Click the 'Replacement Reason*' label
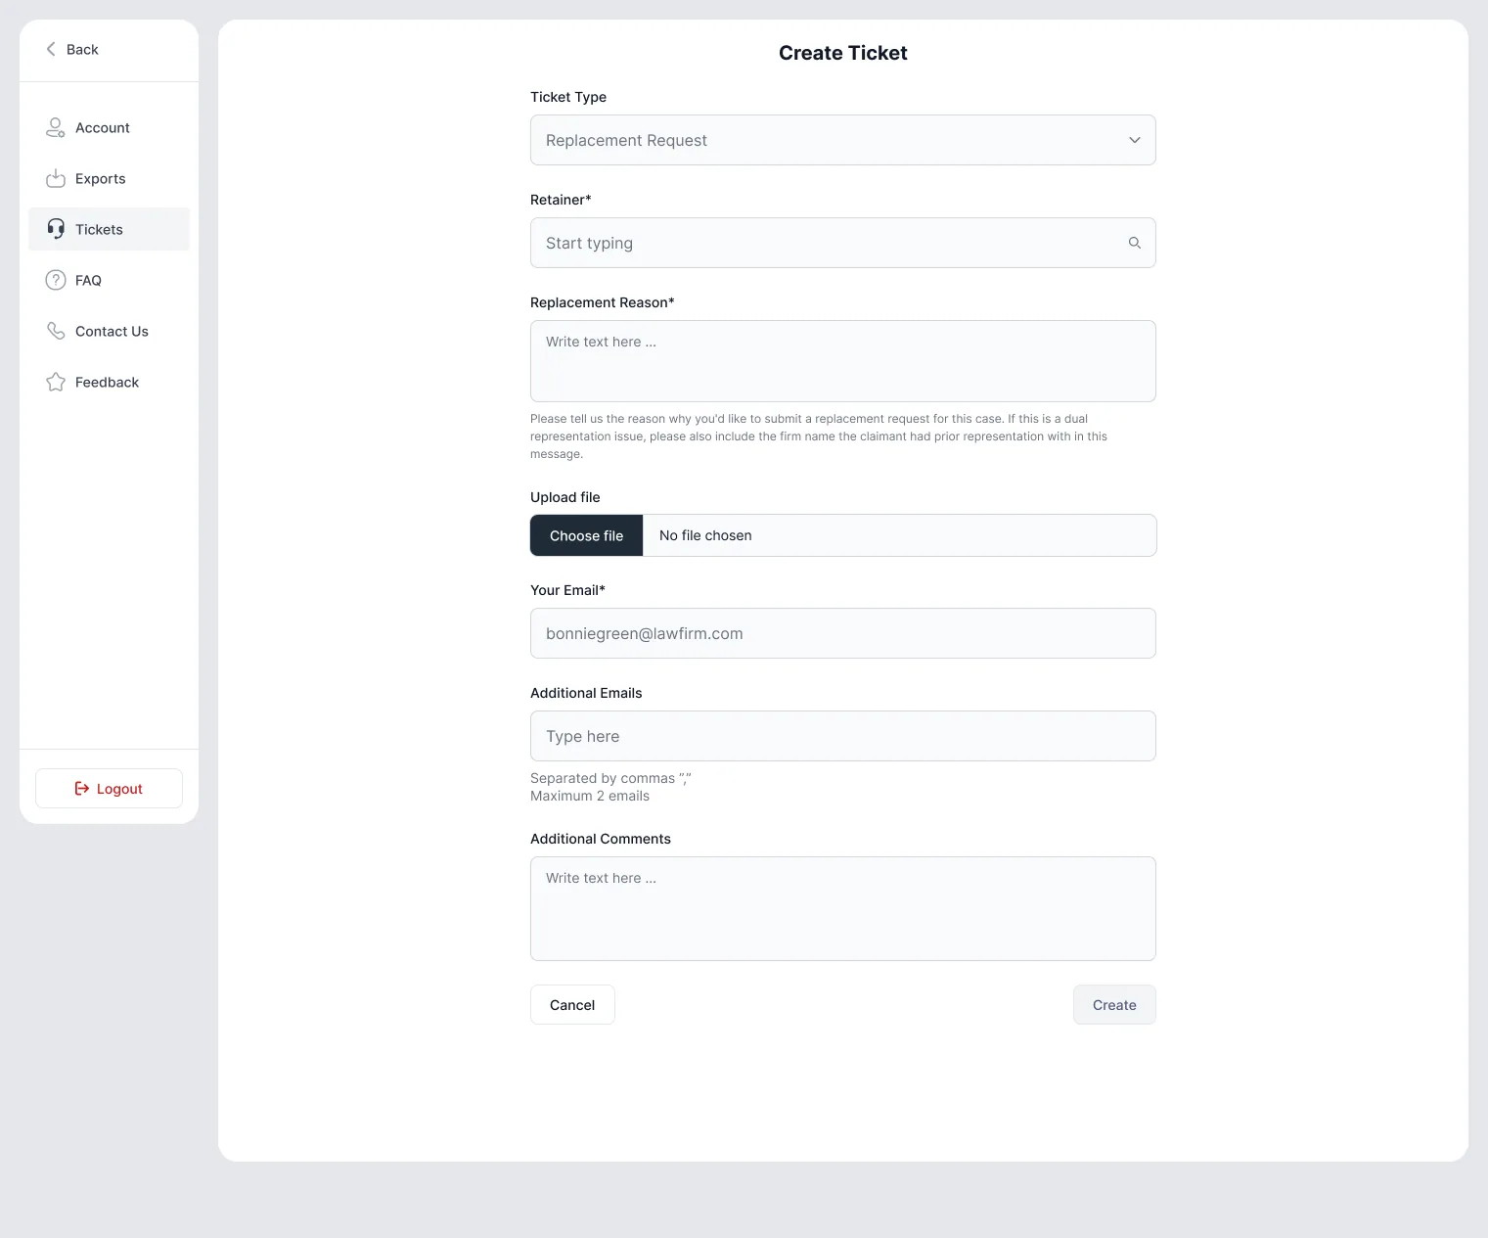1488x1238 pixels. pos(603,302)
